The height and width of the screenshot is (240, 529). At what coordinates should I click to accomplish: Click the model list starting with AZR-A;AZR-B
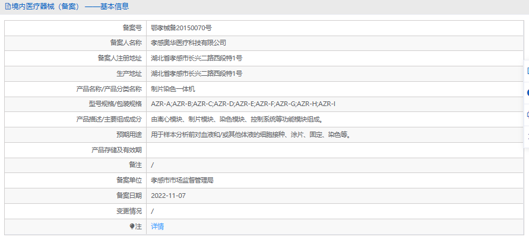point(243,104)
